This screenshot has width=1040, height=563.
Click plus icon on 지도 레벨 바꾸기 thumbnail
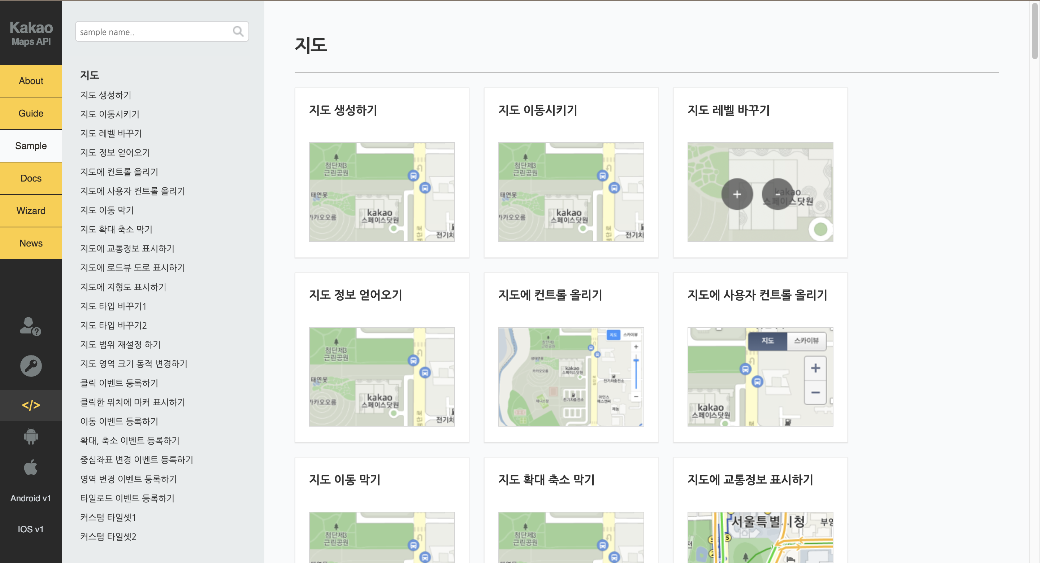[x=737, y=194]
